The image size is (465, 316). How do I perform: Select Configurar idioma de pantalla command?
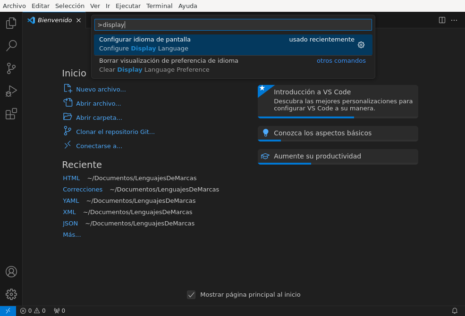click(x=233, y=45)
